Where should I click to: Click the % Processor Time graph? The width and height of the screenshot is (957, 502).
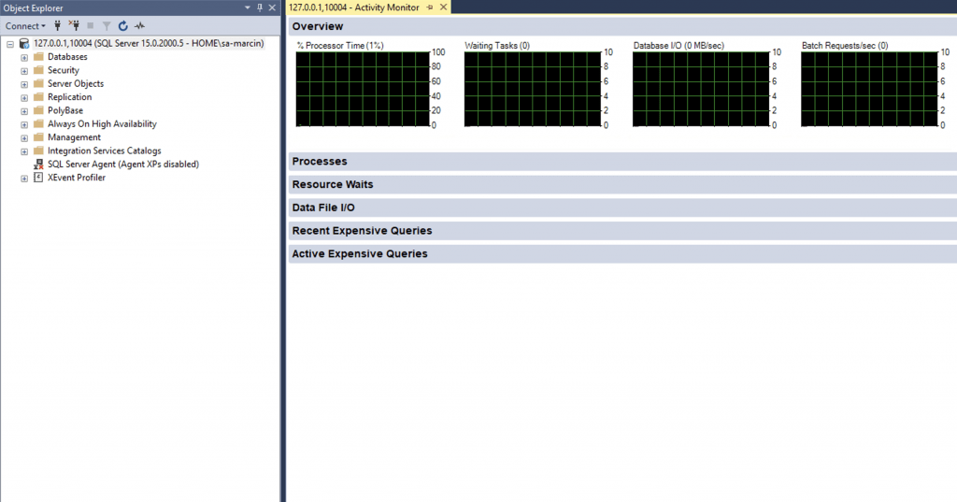(x=364, y=89)
